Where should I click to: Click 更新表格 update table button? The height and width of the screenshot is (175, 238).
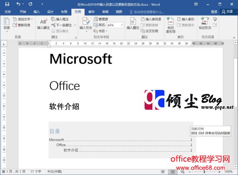tap(149, 25)
